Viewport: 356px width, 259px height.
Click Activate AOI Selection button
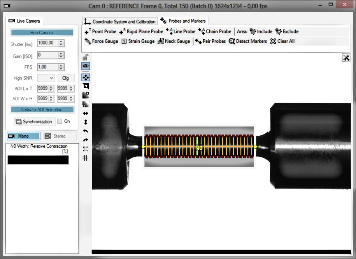pyautogui.click(x=42, y=109)
